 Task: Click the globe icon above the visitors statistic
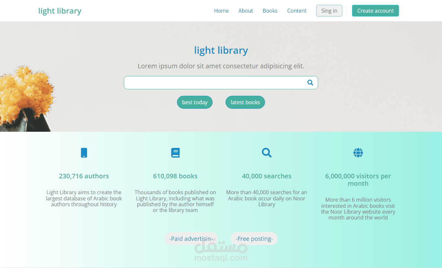coord(358,152)
